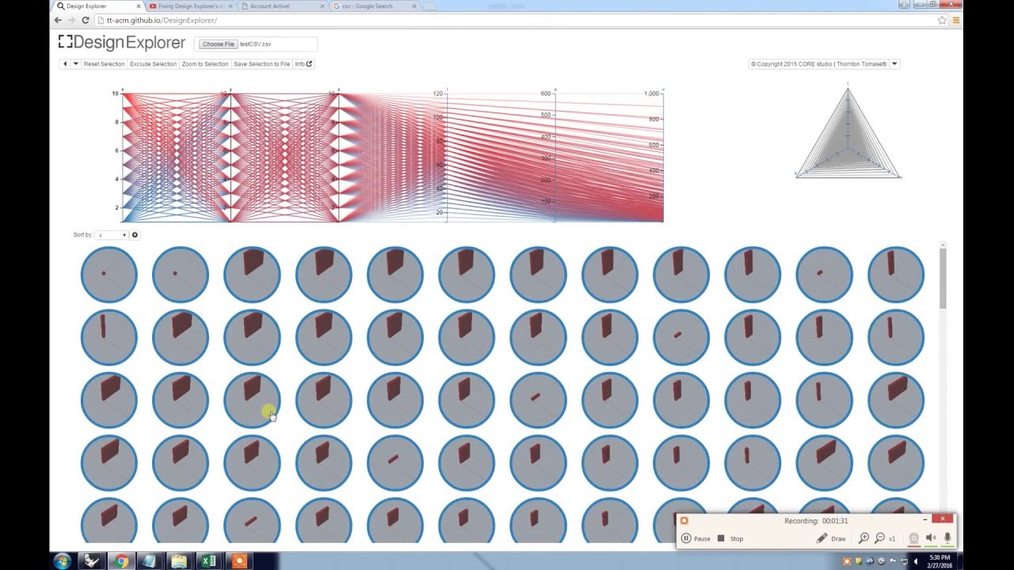Click the copyright CORE studio Thornton Tomasetti label
The image size is (1014, 570).
[819, 64]
